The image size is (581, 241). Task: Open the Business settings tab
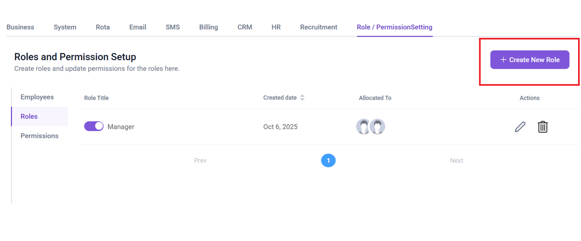(x=20, y=27)
